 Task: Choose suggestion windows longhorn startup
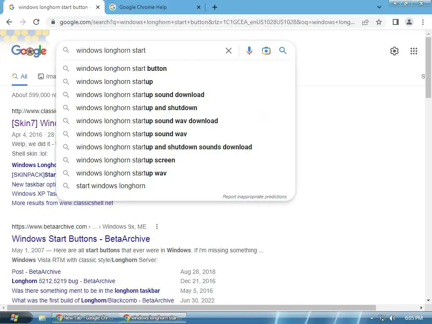[175, 82]
